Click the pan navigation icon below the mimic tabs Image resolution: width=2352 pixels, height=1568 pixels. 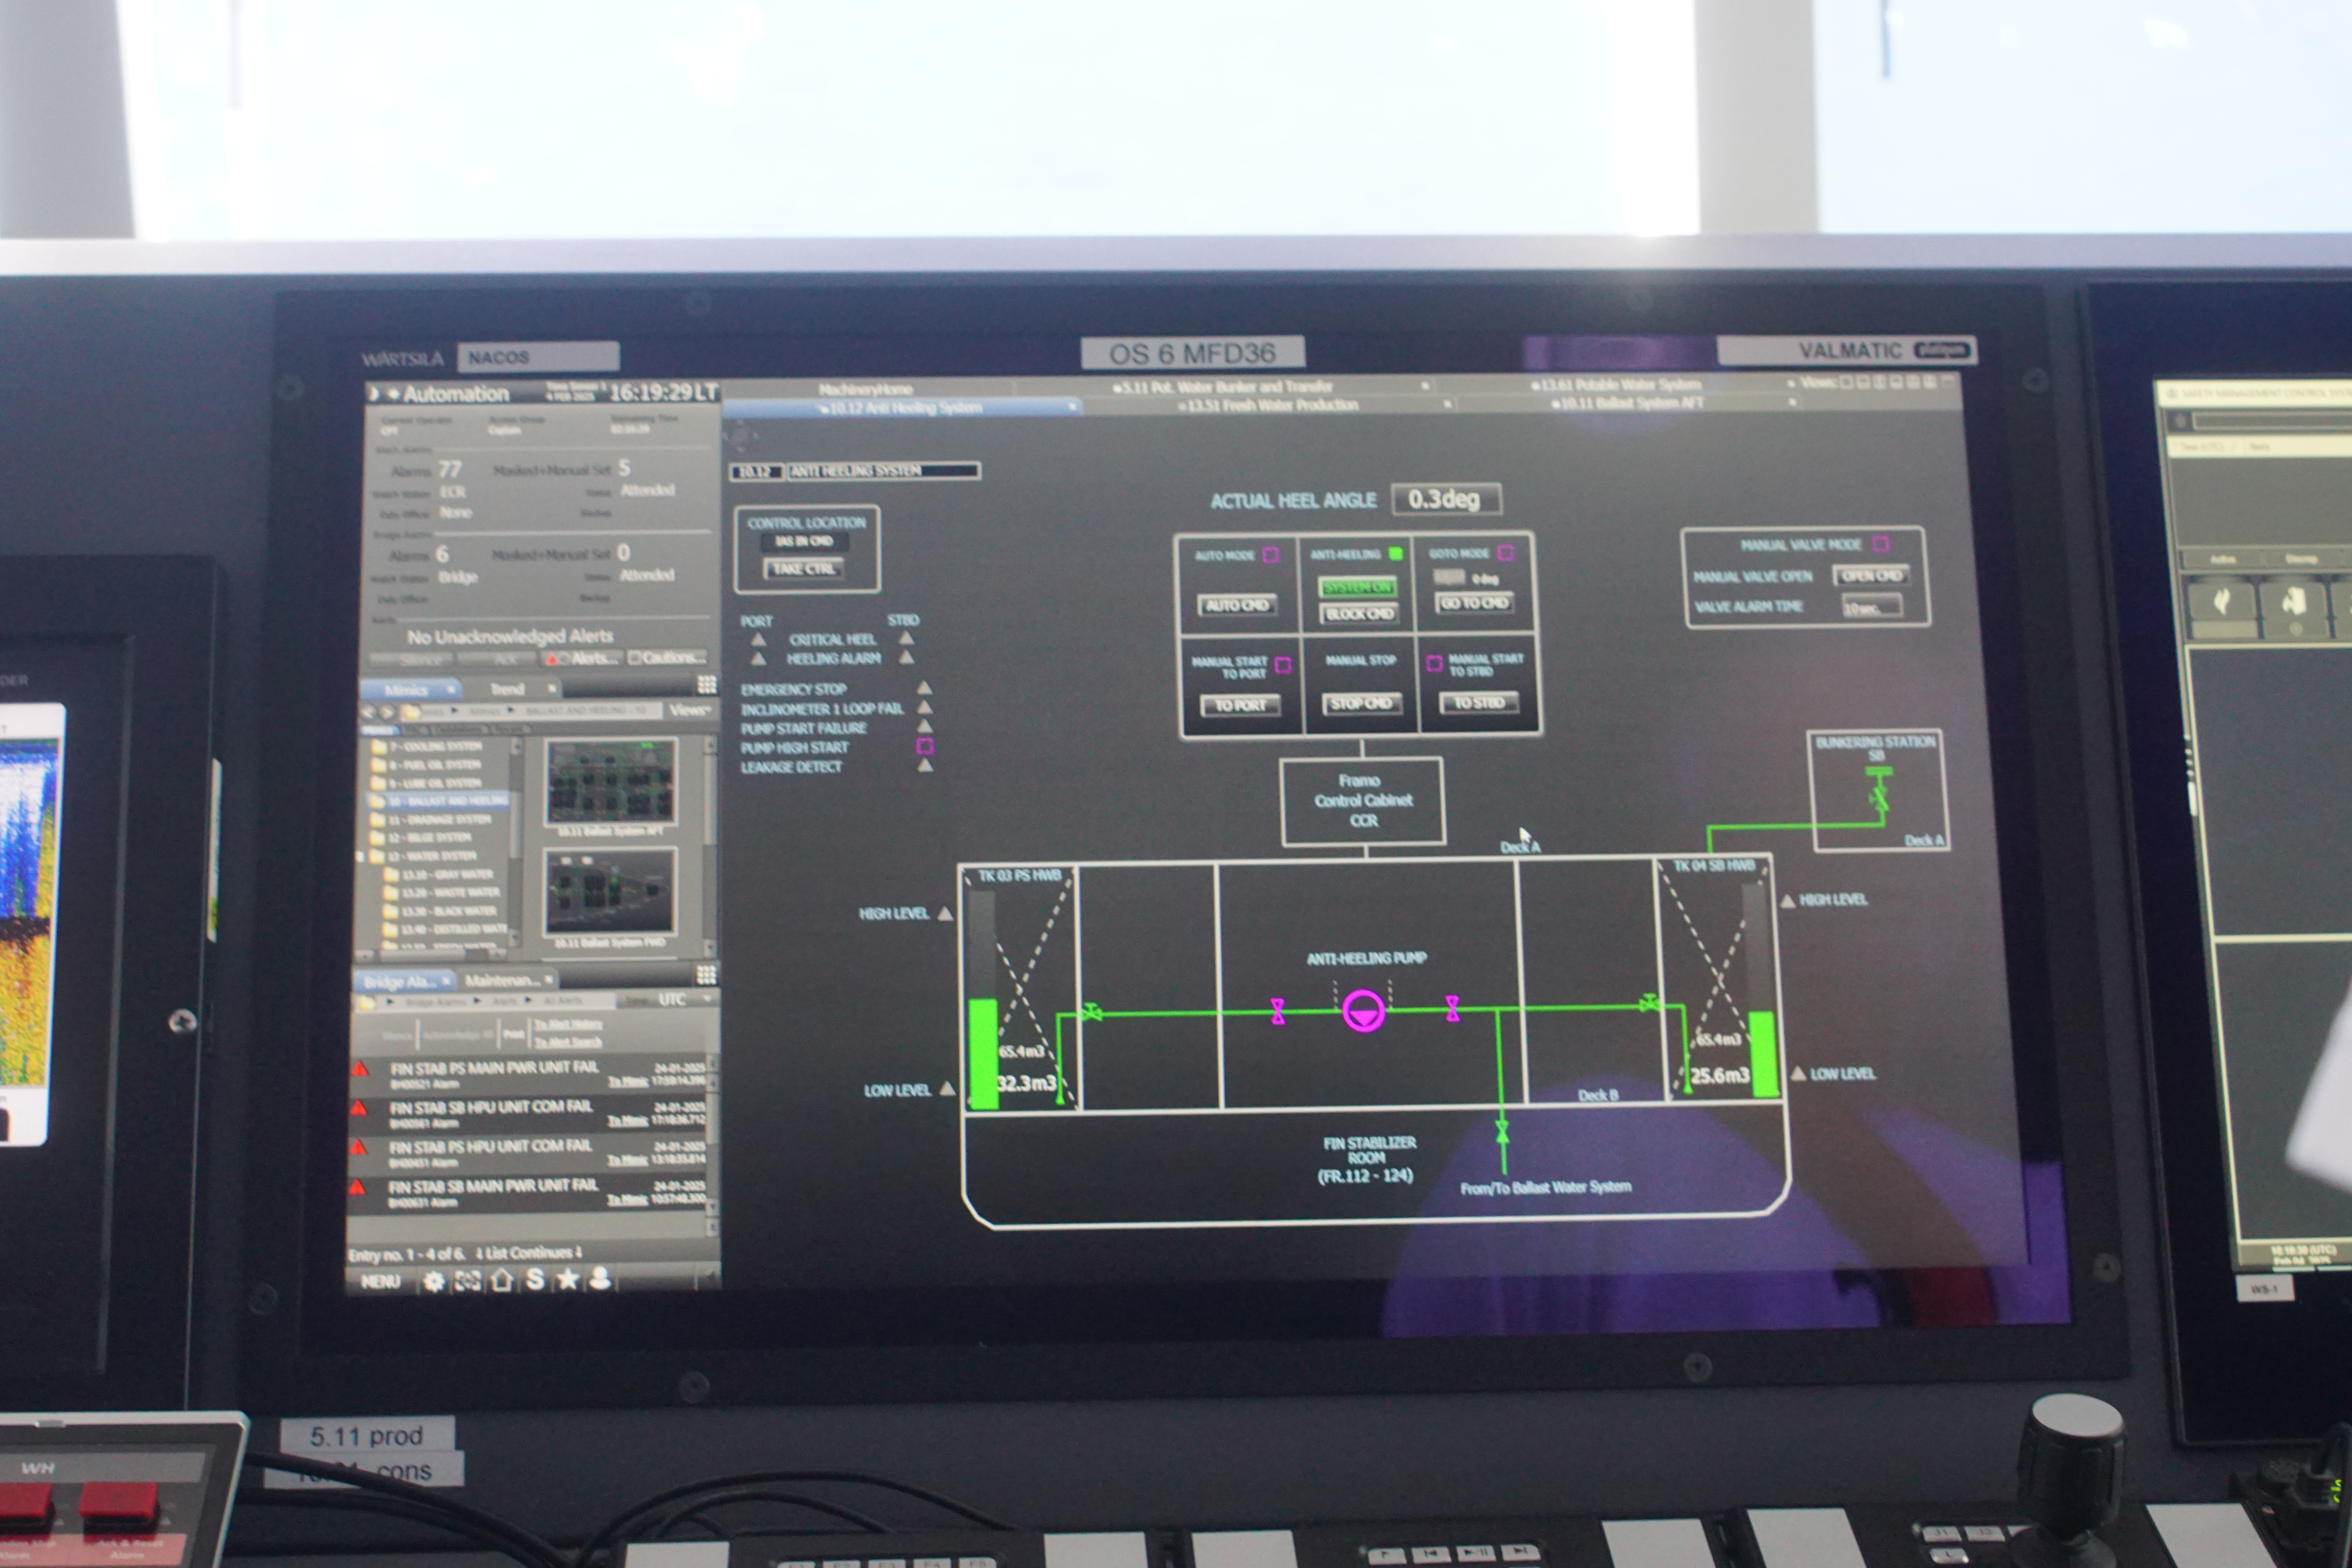(740, 435)
